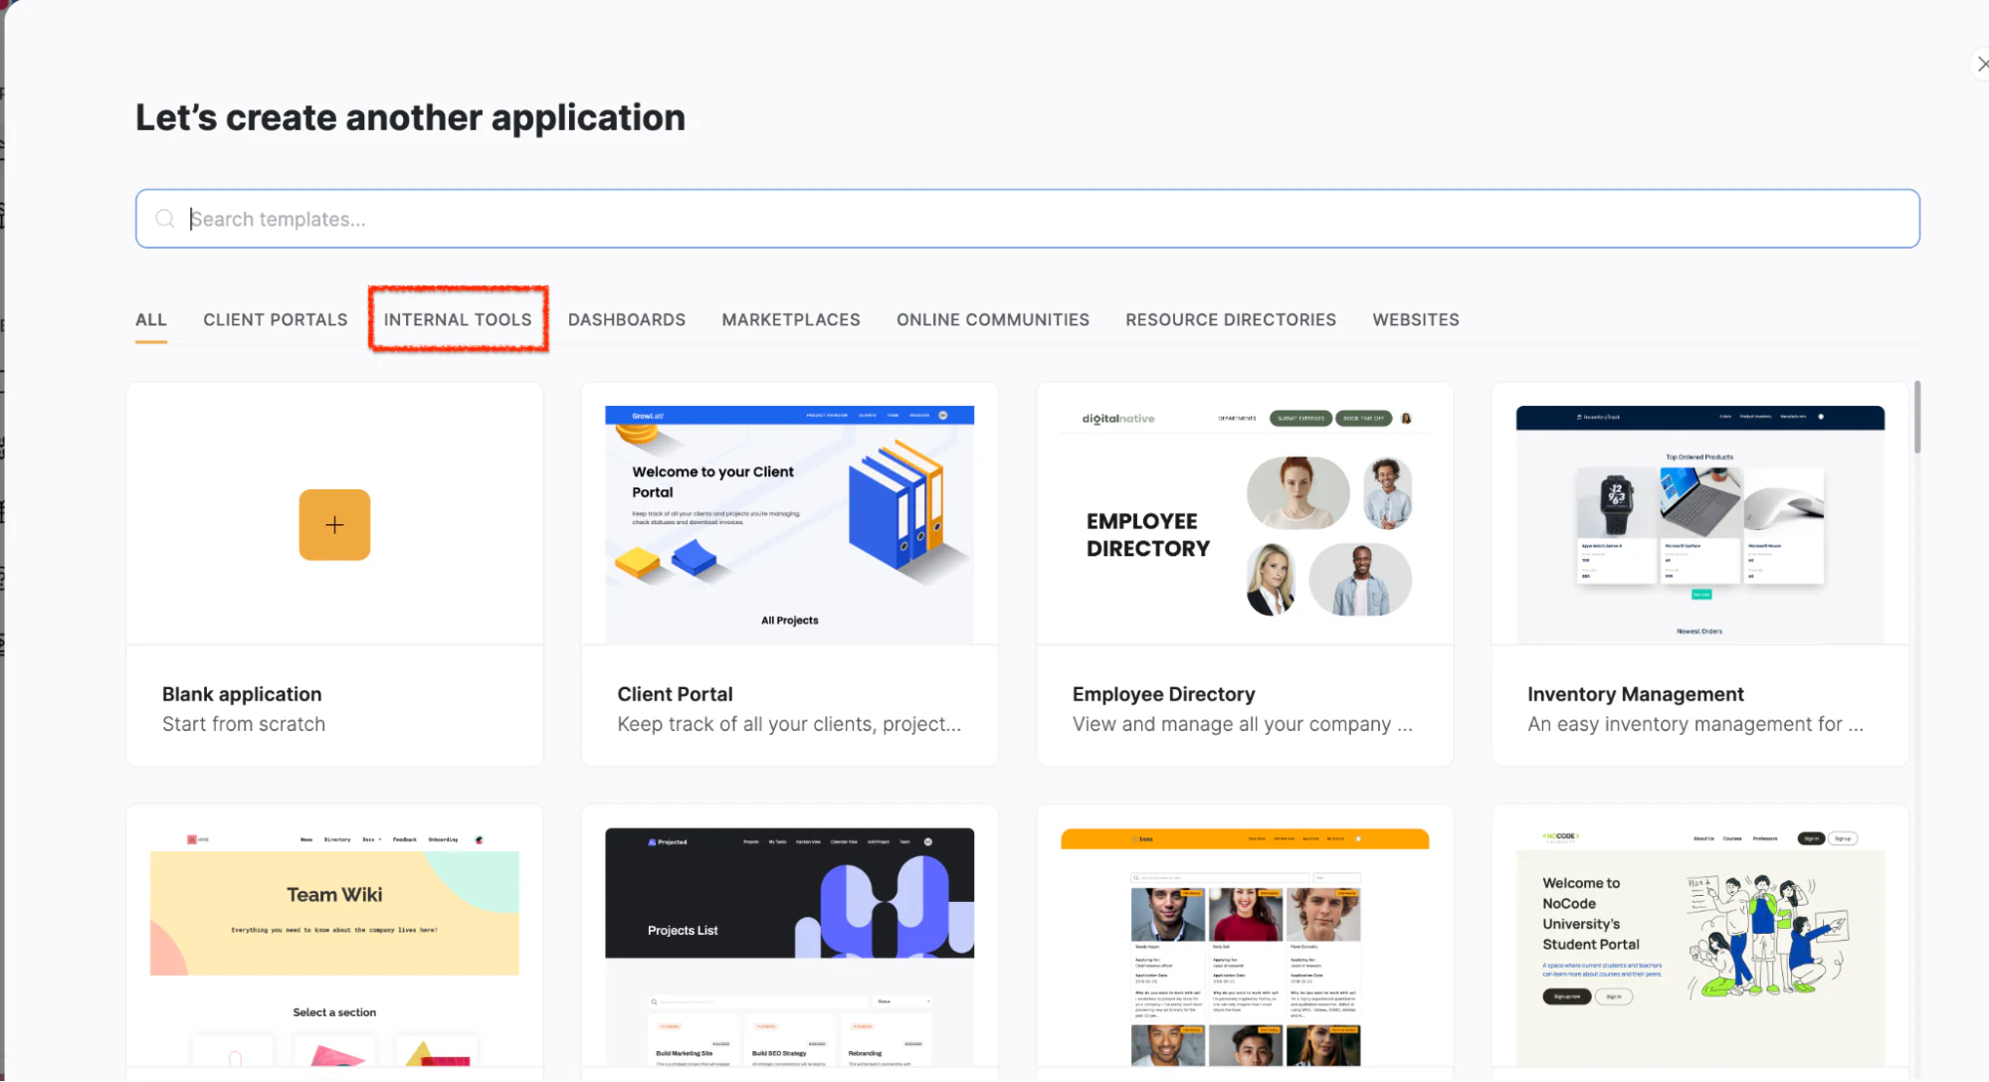This screenshot has width=1989, height=1082.
Task: Click 'View and manage all your company' description
Action: coord(1242,724)
